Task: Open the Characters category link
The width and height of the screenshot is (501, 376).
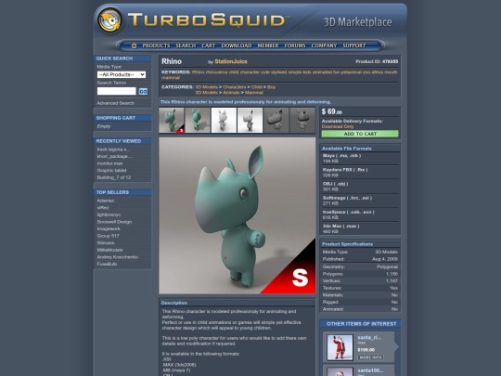Action: 235,87
